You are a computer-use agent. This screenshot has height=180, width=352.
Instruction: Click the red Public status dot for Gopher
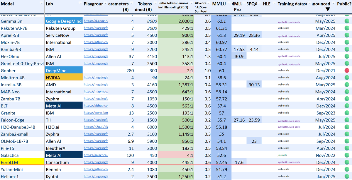[347, 71]
